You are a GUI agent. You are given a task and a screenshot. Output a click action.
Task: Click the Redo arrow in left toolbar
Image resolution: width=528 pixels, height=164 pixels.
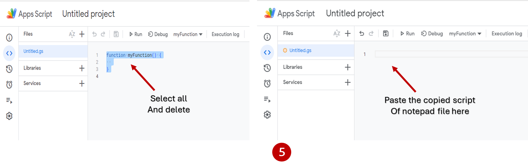click(x=103, y=34)
